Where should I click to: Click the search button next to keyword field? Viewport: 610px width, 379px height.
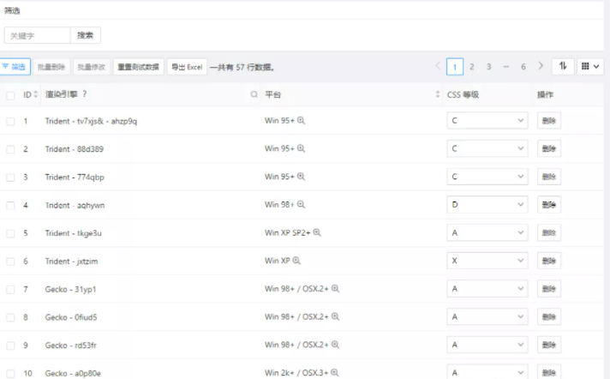[85, 35]
